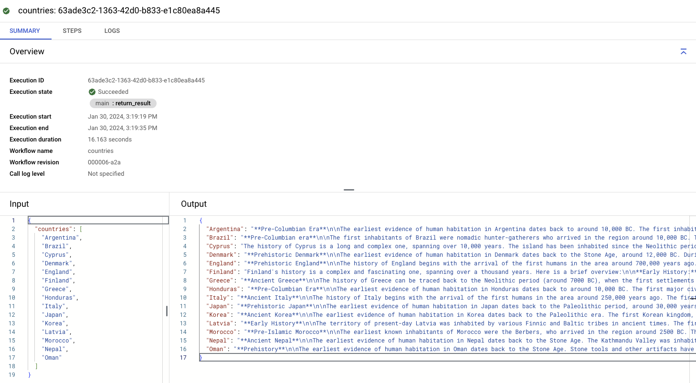Click the Succeeded state check icon

[92, 92]
